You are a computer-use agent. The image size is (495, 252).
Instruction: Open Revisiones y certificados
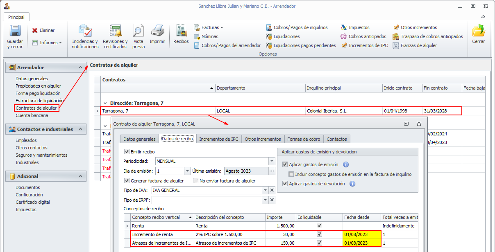[115, 31]
